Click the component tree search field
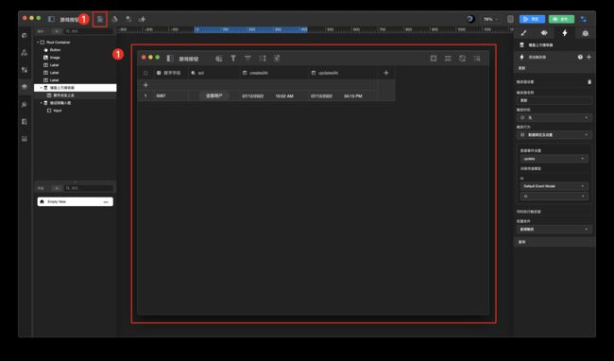 pos(89,31)
